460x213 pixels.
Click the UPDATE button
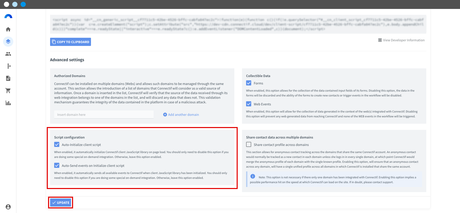(61, 203)
